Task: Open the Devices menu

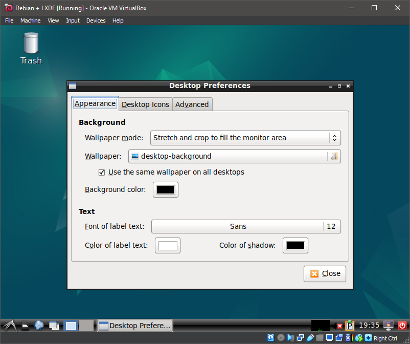Action: (96, 20)
